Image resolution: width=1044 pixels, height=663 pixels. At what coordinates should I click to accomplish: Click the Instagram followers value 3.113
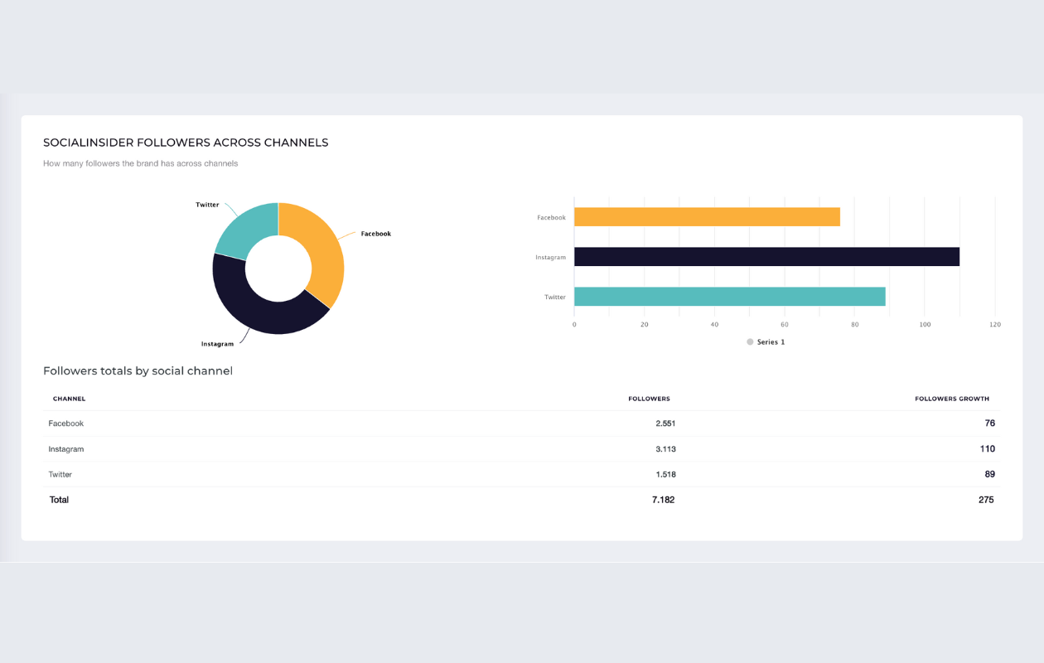[x=665, y=449]
